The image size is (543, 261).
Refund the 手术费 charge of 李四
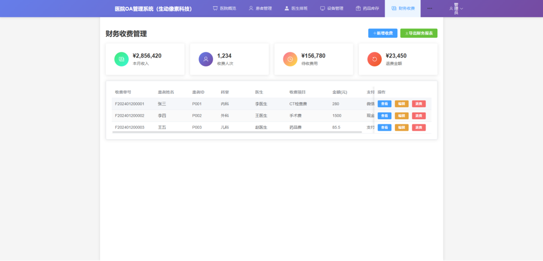[x=419, y=116]
